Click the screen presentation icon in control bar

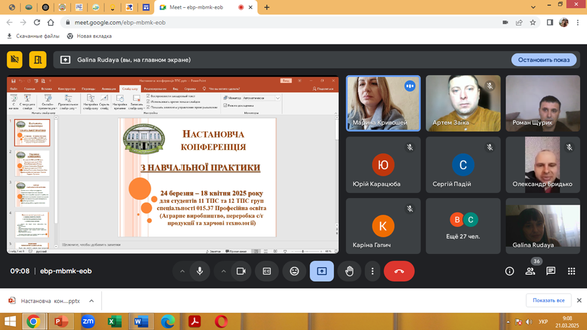tap(322, 271)
